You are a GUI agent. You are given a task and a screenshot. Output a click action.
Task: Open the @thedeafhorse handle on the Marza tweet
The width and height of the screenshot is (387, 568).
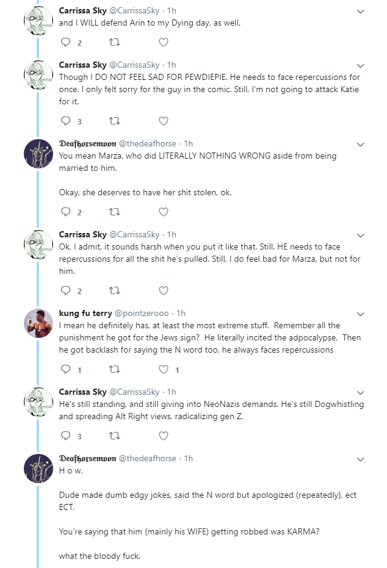point(148,144)
